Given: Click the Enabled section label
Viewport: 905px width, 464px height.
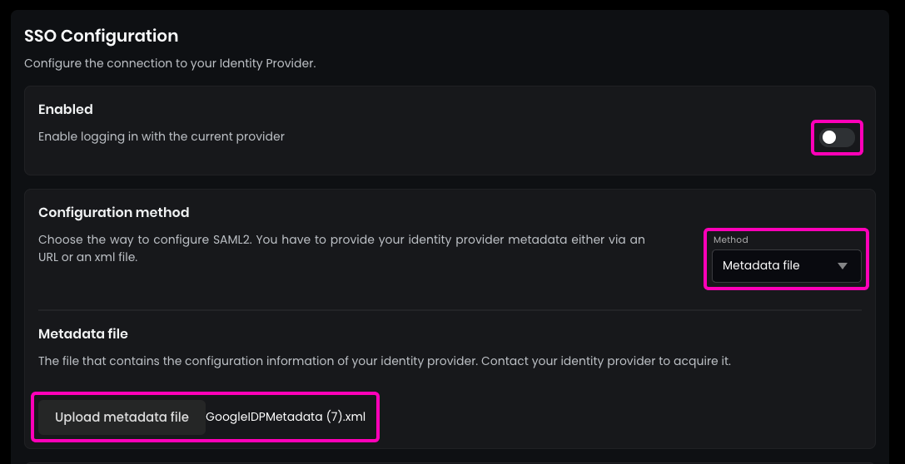Looking at the screenshot, I should pos(66,109).
